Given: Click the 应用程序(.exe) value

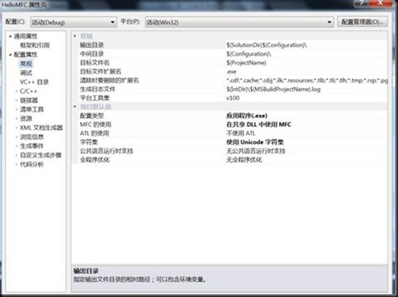Looking at the screenshot, I should pos(247,115).
